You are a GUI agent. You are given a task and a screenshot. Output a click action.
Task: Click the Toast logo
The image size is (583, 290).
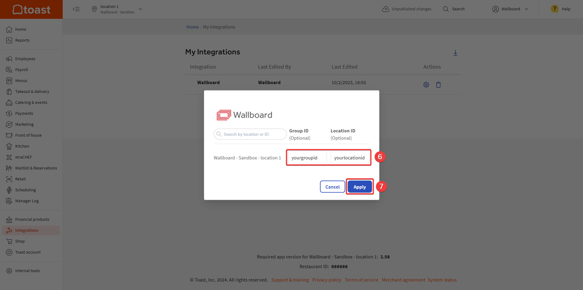tap(31, 9)
